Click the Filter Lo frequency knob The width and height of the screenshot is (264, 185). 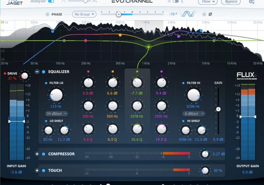pos(56,95)
